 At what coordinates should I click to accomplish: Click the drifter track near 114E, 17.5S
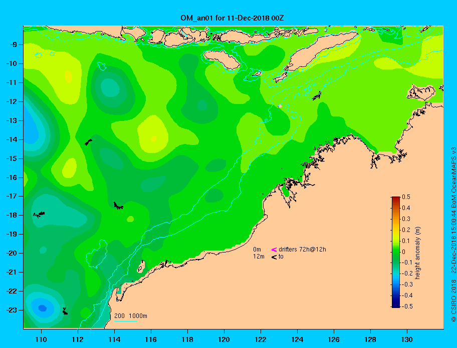click(118, 206)
